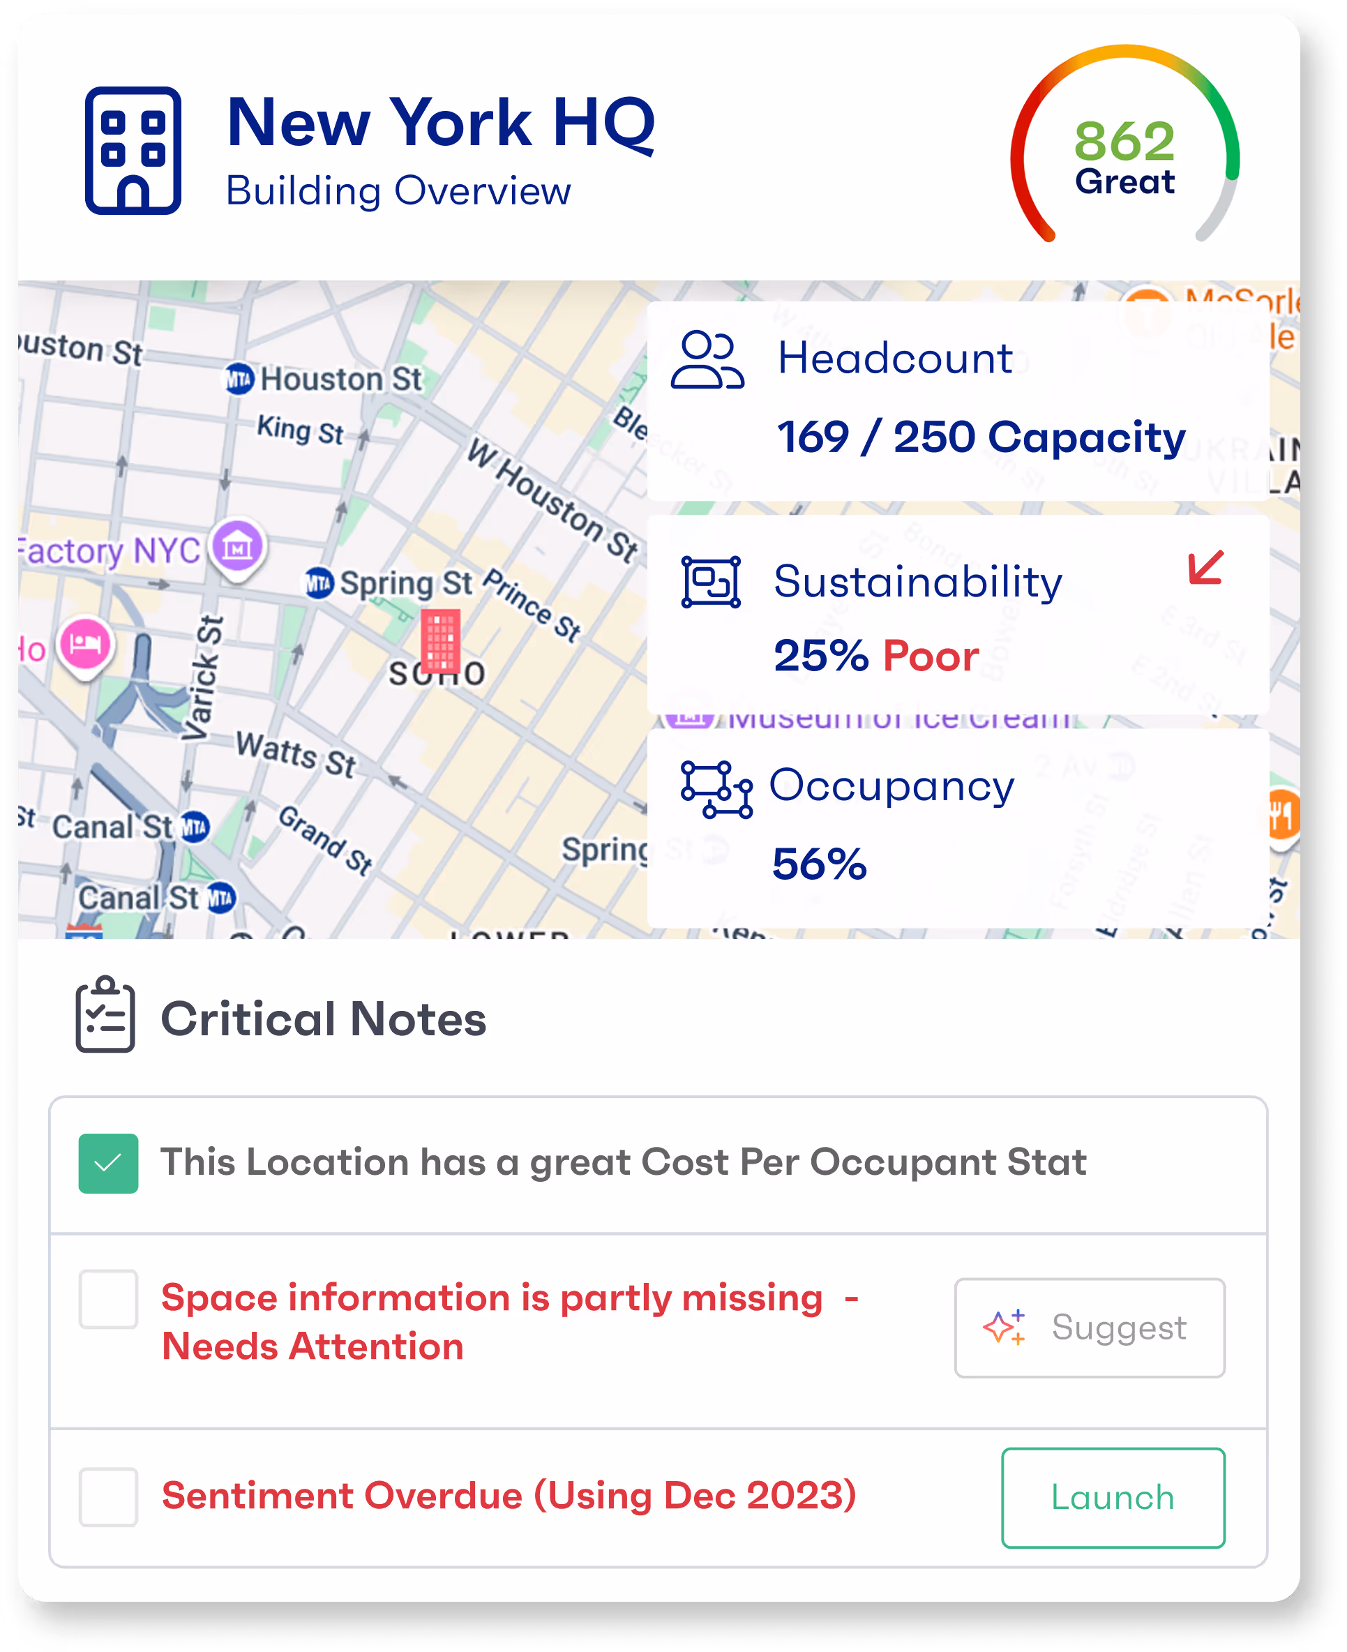Image resolution: width=1347 pixels, height=1652 pixels.
Task: Click the Occupancy nodes icon
Action: pos(716,790)
